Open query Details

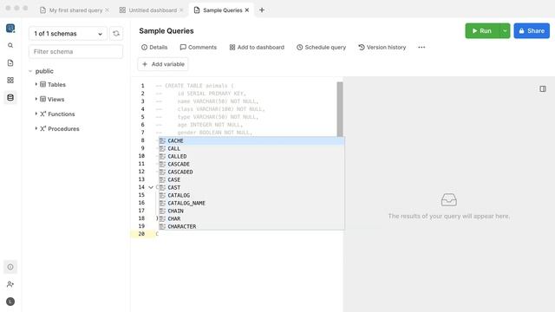[x=154, y=47]
